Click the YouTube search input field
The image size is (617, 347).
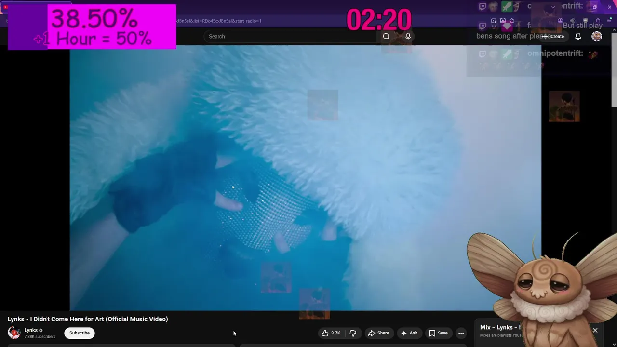point(290,36)
